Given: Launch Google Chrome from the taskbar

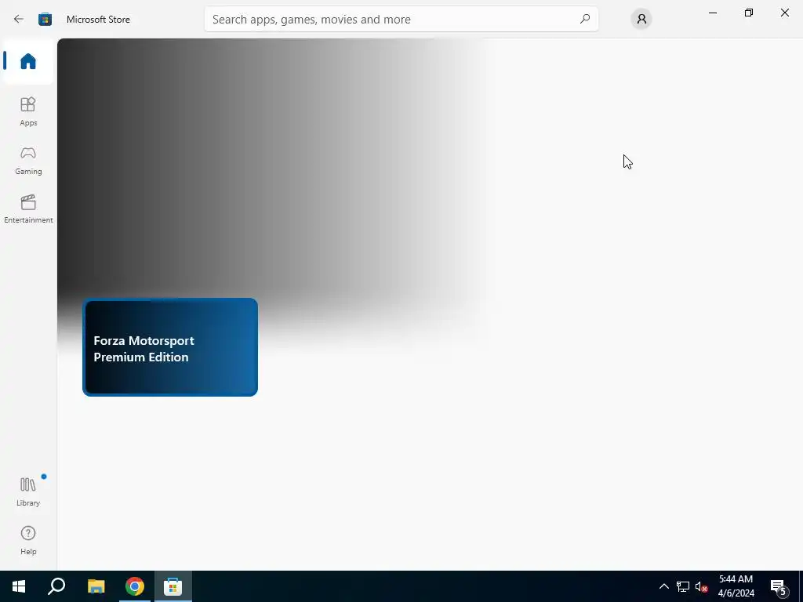Looking at the screenshot, I should click(x=135, y=586).
